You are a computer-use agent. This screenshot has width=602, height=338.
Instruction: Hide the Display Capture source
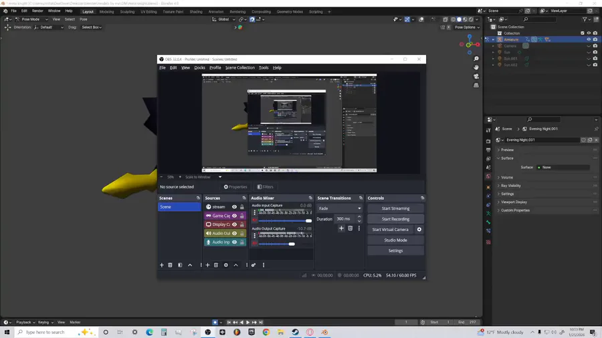click(234, 224)
